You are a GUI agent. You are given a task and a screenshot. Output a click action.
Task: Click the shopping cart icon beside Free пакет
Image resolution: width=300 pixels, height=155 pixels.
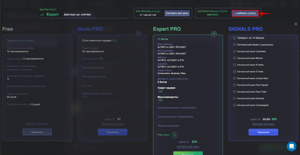175,135
